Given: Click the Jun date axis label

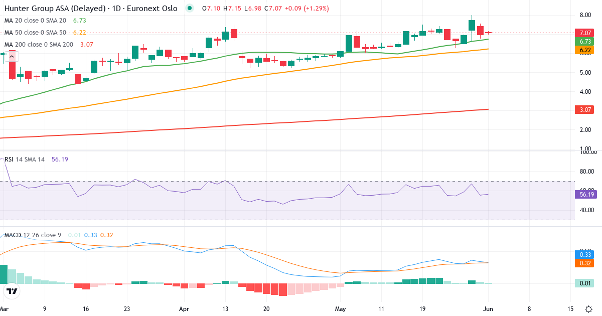Looking at the screenshot, I should point(488,308).
